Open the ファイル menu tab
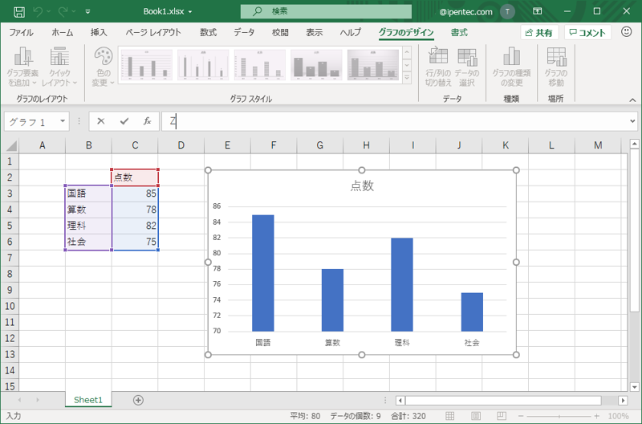Screen dimensions: 642x424 coord(22,32)
